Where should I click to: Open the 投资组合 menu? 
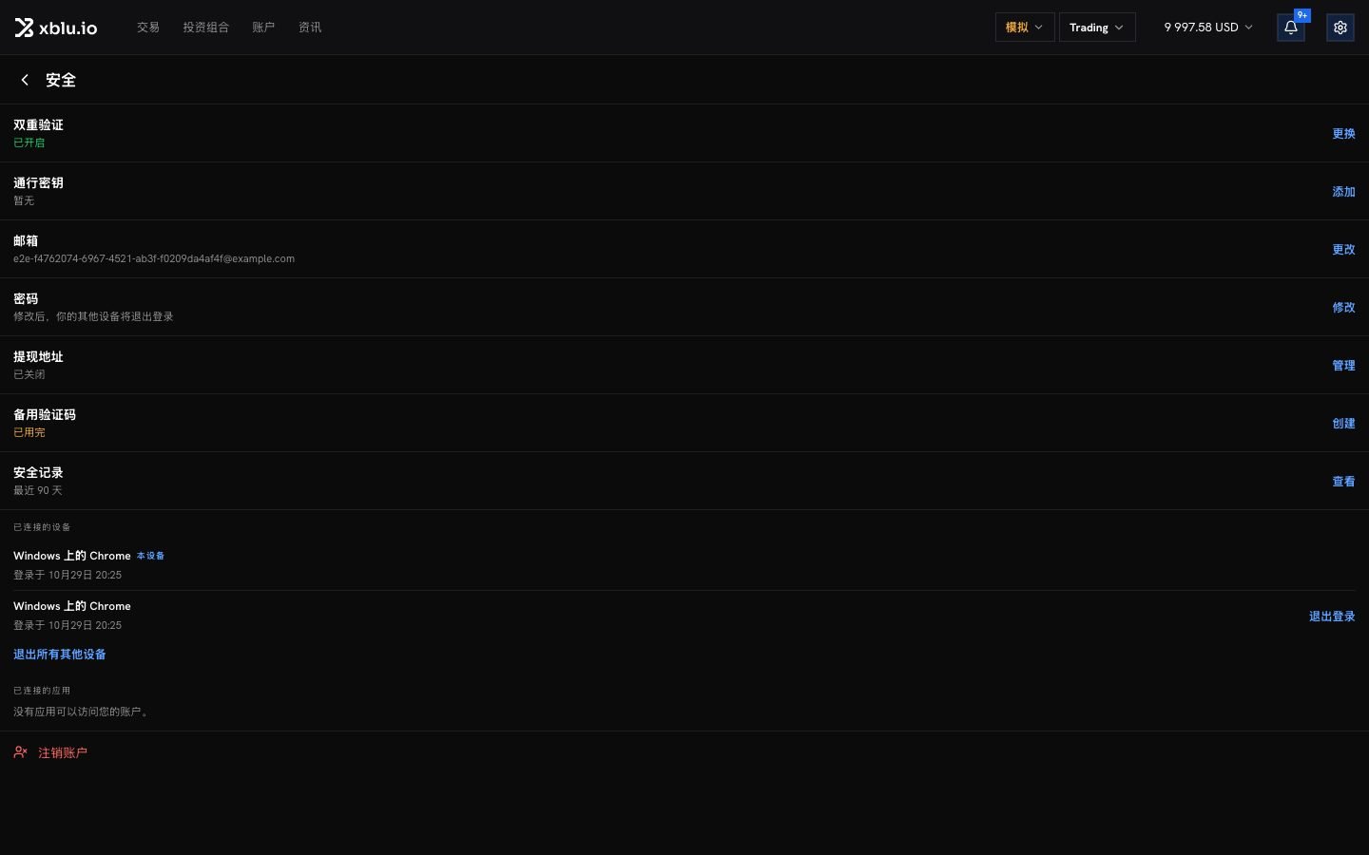pyautogui.click(x=206, y=28)
